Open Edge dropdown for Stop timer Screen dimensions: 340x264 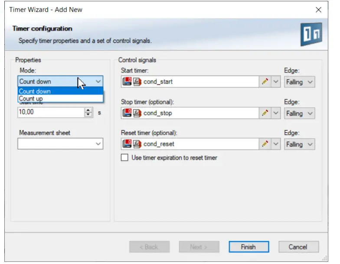click(x=299, y=113)
